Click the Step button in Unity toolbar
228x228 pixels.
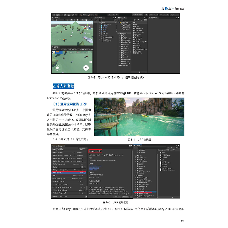(x=117, y=15)
